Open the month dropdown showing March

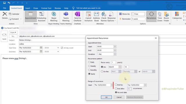coord(120,67)
